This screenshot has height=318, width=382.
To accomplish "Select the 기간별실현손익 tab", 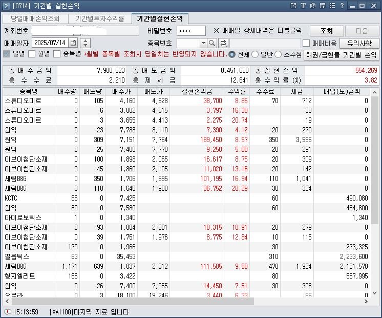I will point(160,18).
